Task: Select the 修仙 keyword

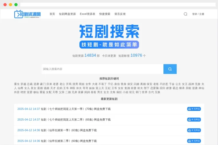Action: 36,92
